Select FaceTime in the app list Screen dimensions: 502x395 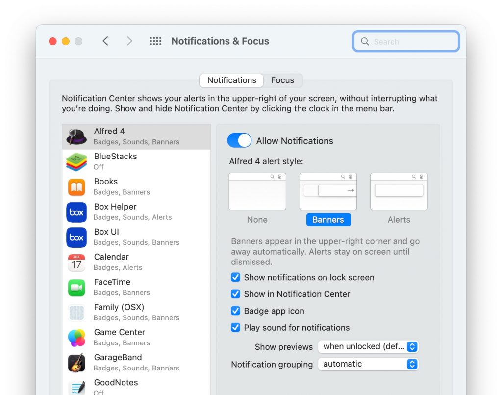click(136, 288)
